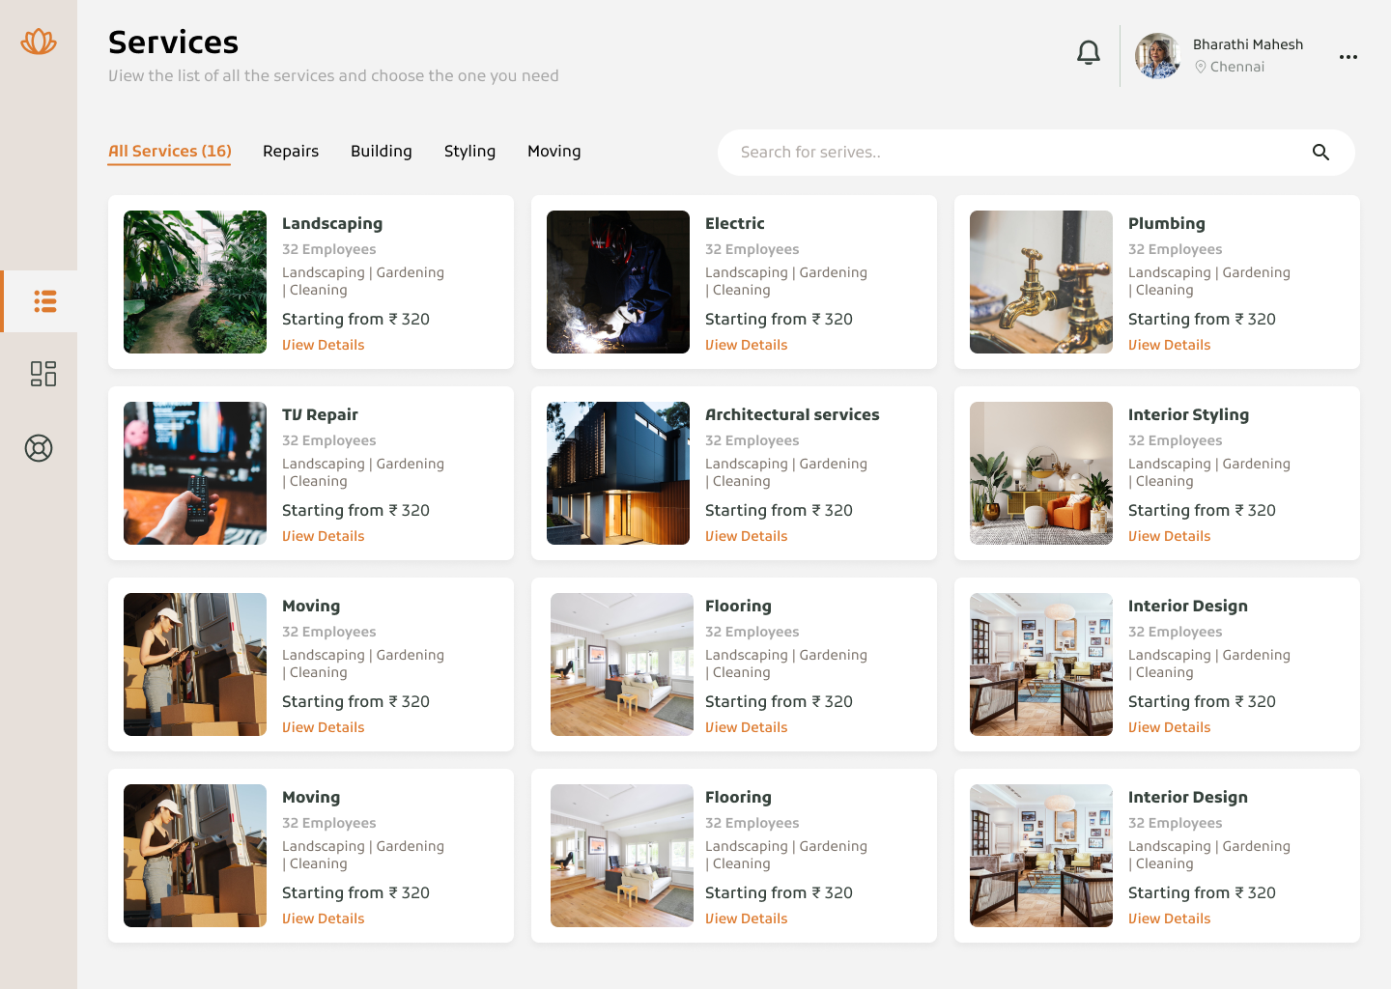The image size is (1391, 989).
Task: Select the Moving filter tab
Action: [x=554, y=151]
